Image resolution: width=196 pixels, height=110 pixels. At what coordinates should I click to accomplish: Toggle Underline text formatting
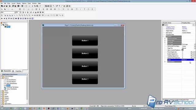click(x=28, y=12)
